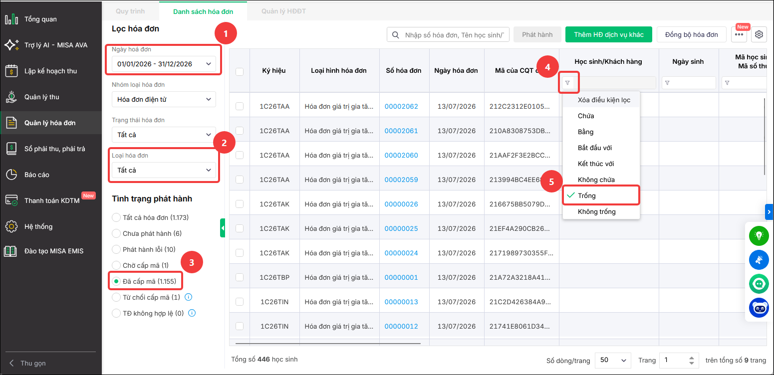Click the panda mascot floating icon

tap(759, 308)
